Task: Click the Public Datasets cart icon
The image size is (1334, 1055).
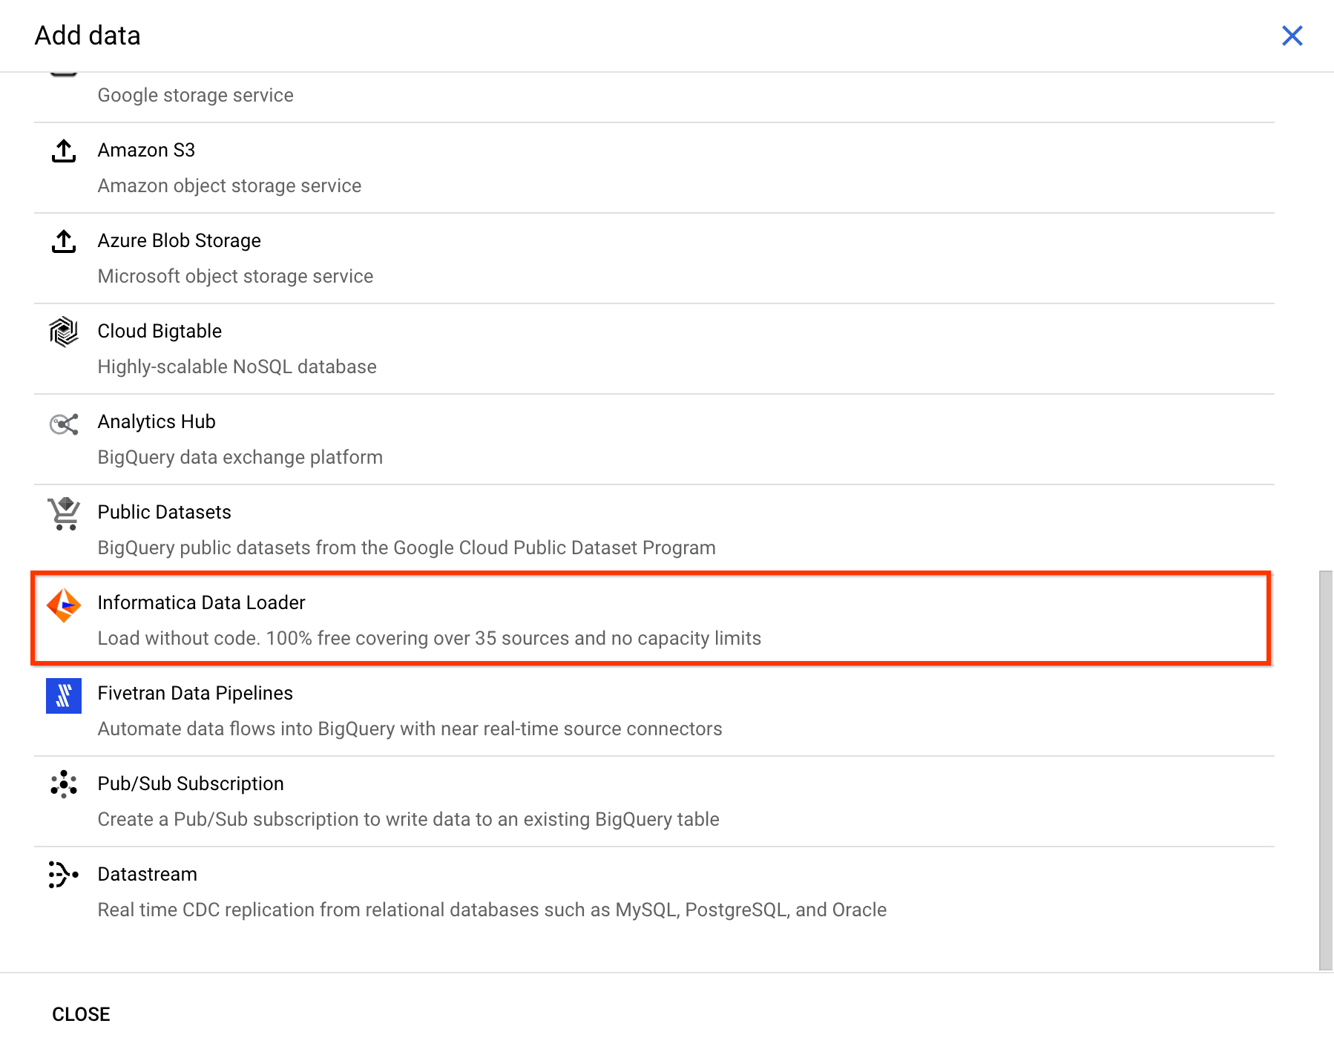Action: coord(64,513)
